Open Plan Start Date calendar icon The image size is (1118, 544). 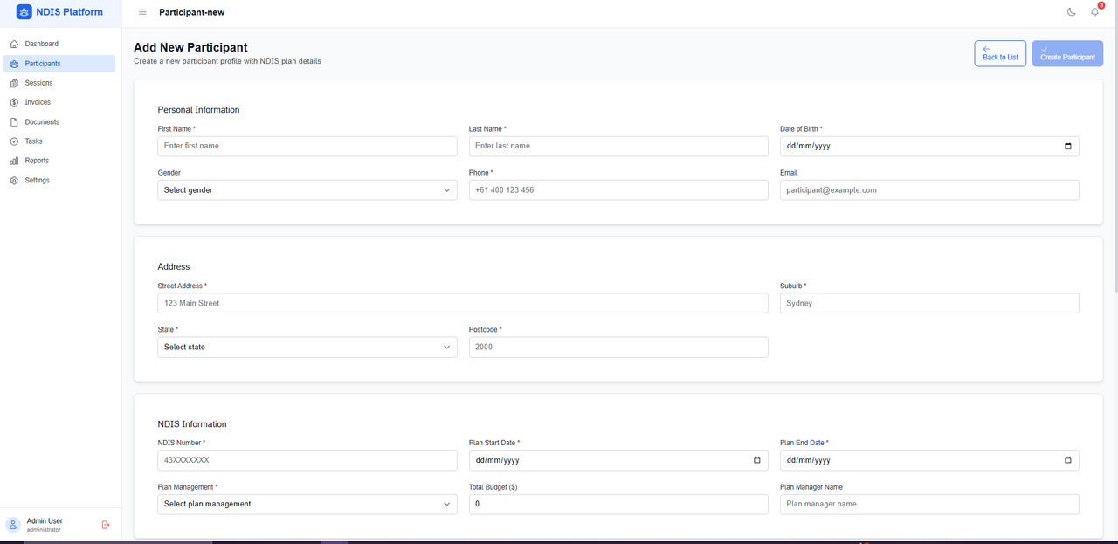[756, 460]
